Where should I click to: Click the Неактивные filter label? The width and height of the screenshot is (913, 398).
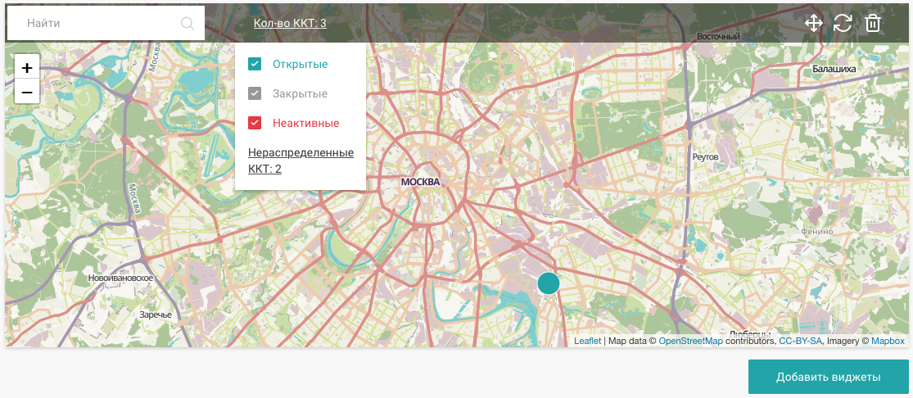tap(305, 123)
